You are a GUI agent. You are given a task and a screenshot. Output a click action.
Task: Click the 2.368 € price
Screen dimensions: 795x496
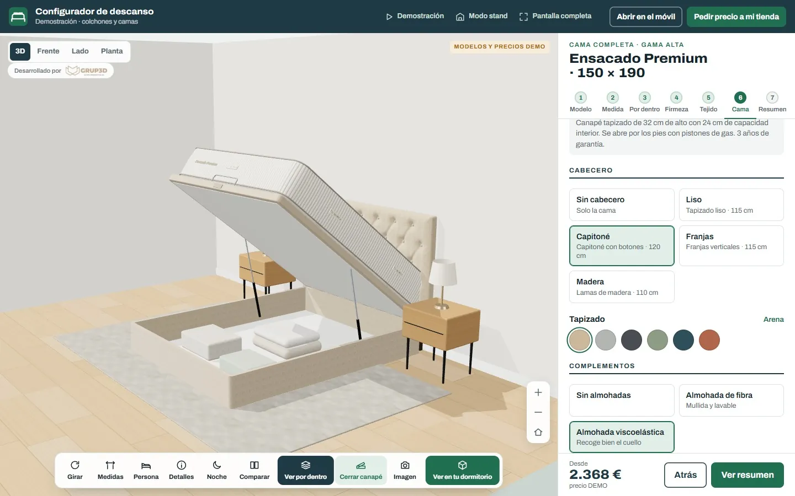click(595, 475)
